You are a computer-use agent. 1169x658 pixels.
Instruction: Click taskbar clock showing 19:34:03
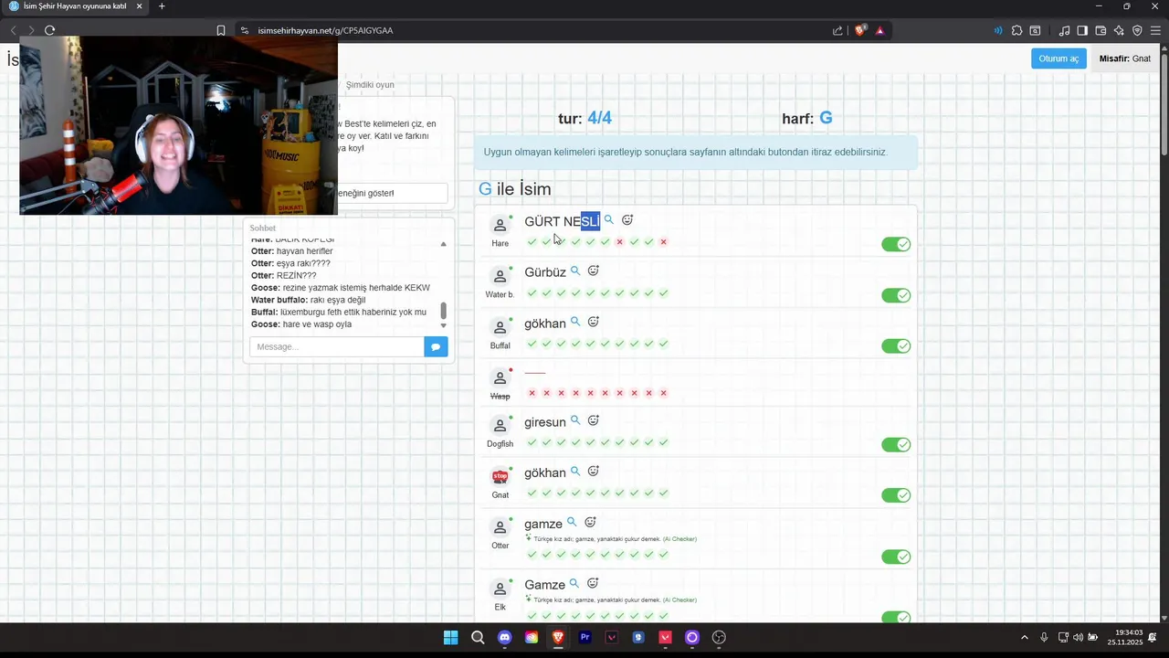[1125, 637]
